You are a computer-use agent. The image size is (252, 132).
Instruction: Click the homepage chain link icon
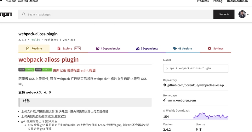(x=164, y=100)
